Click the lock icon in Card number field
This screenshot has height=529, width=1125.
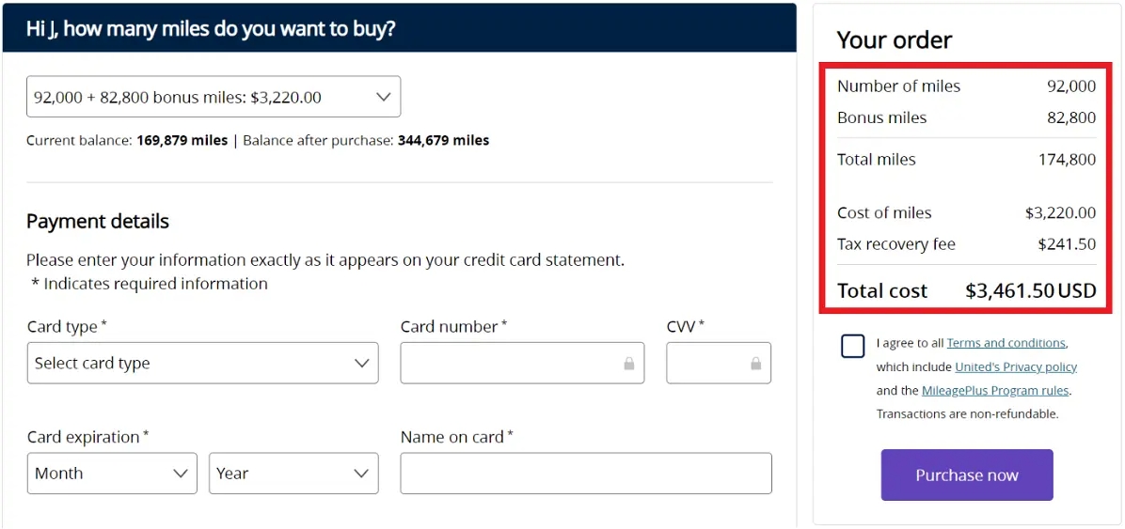click(x=629, y=364)
